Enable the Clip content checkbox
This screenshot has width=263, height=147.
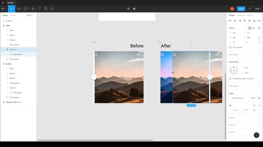coord(230,47)
